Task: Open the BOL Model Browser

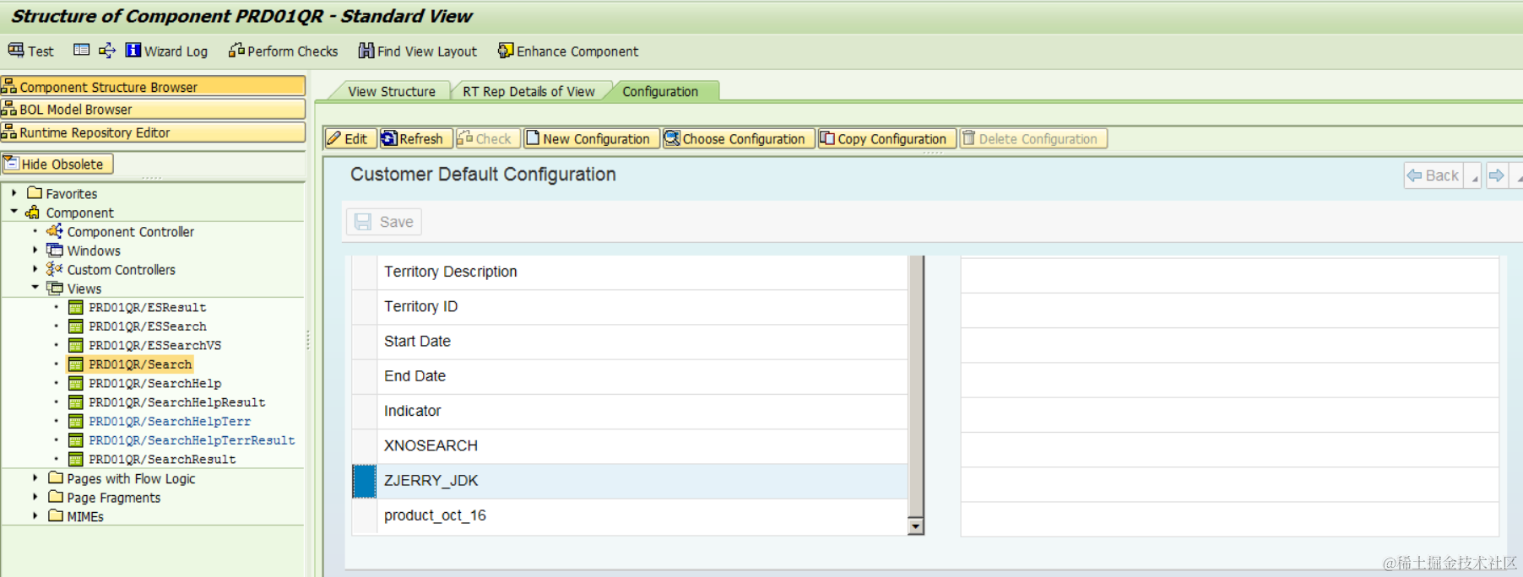Action: point(153,109)
